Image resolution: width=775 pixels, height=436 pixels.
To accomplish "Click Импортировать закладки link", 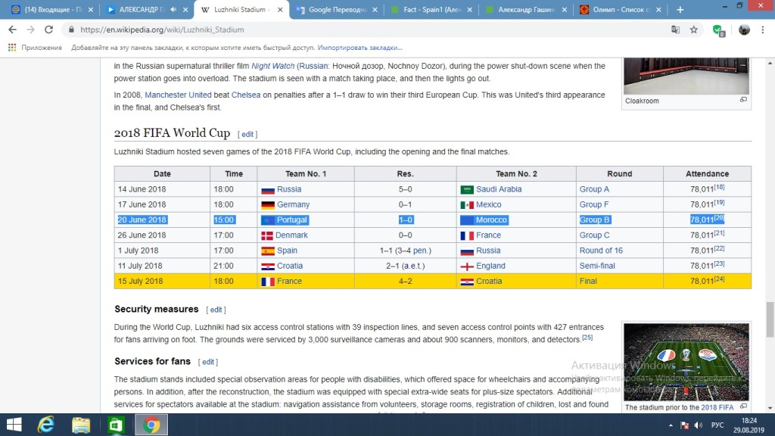I will [359, 48].
